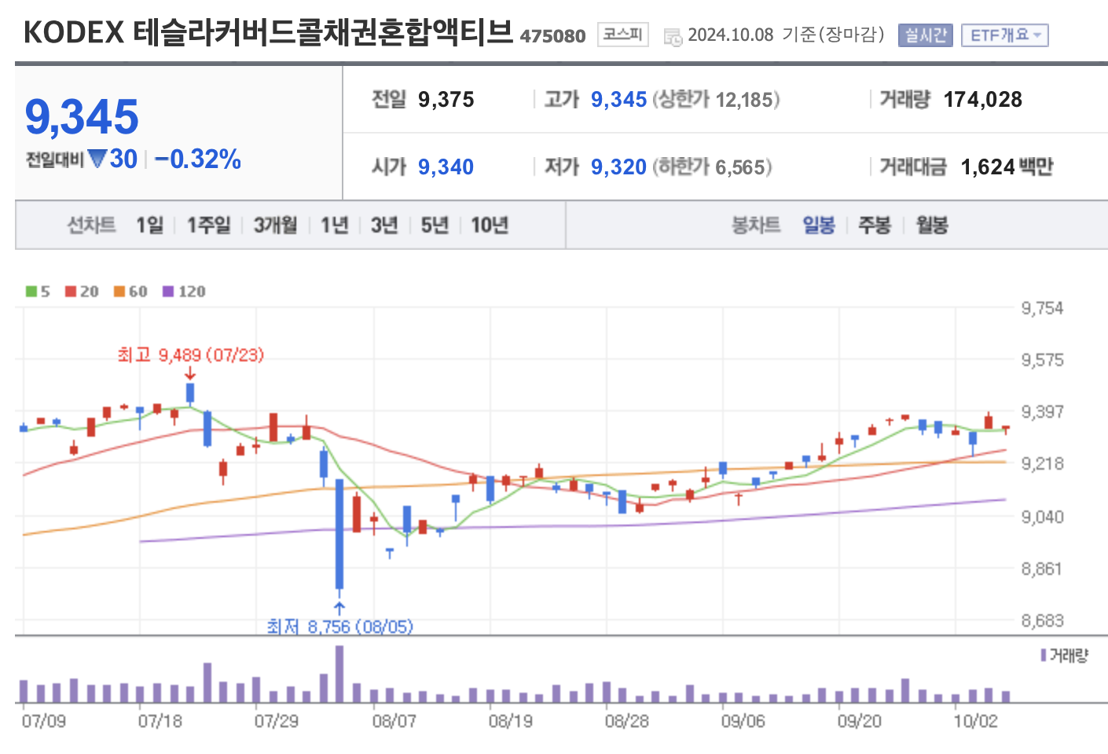The image size is (1108, 754).
Task: Select the 1주일 line chart period
Action: click(208, 225)
